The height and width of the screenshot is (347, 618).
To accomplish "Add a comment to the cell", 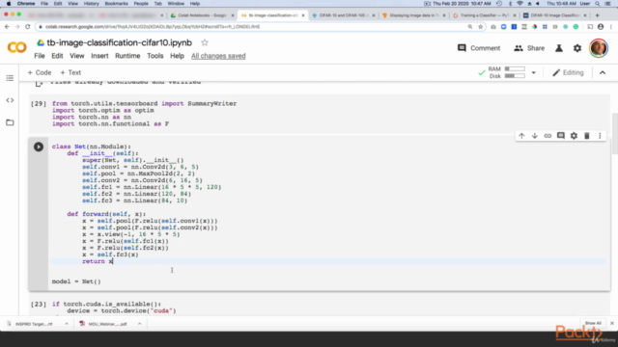I will (560, 136).
